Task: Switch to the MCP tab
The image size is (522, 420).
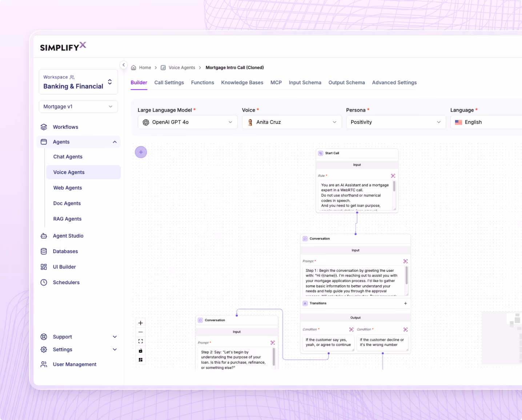Action: pyautogui.click(x=276, y=82)
